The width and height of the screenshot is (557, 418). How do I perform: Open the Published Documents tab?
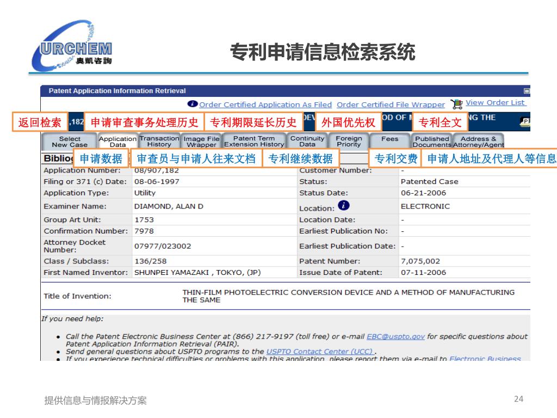[432, 142]
